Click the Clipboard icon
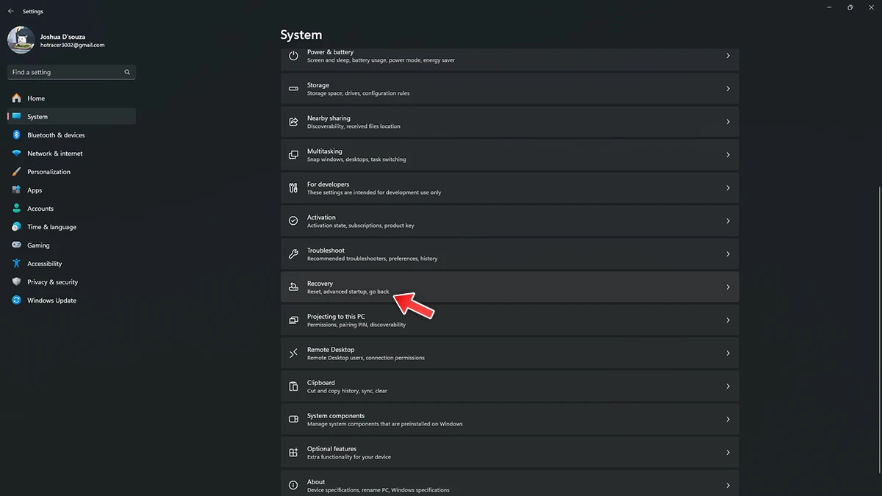Screen dimensions: 882x496 tap(293, 386)
